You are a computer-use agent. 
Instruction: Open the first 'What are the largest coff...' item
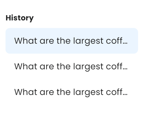point(72,41)
